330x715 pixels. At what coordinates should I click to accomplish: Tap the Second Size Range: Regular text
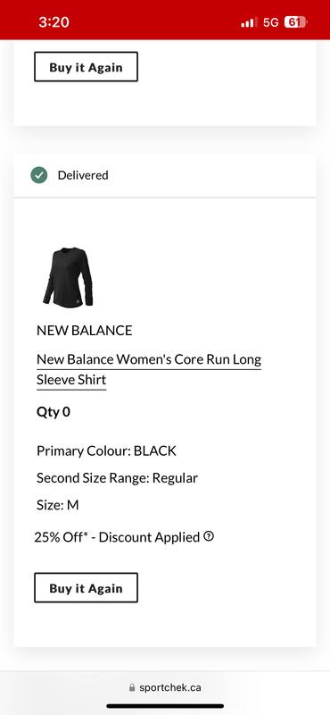click(118, 478)
